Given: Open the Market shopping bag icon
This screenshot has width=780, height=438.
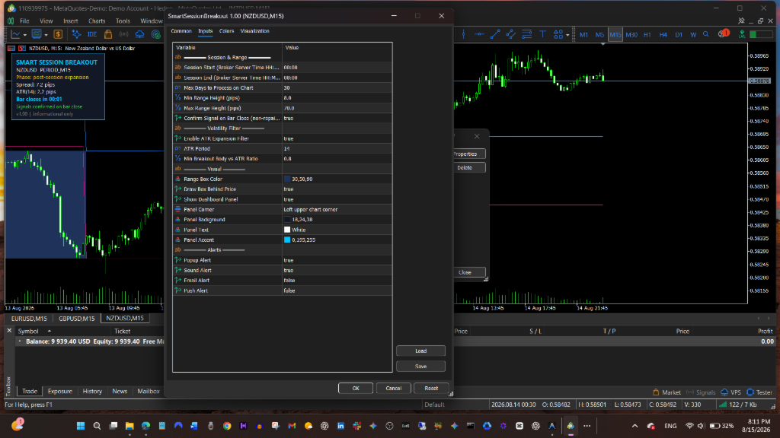Looking at the screenshot, I should tap(108, 34).
